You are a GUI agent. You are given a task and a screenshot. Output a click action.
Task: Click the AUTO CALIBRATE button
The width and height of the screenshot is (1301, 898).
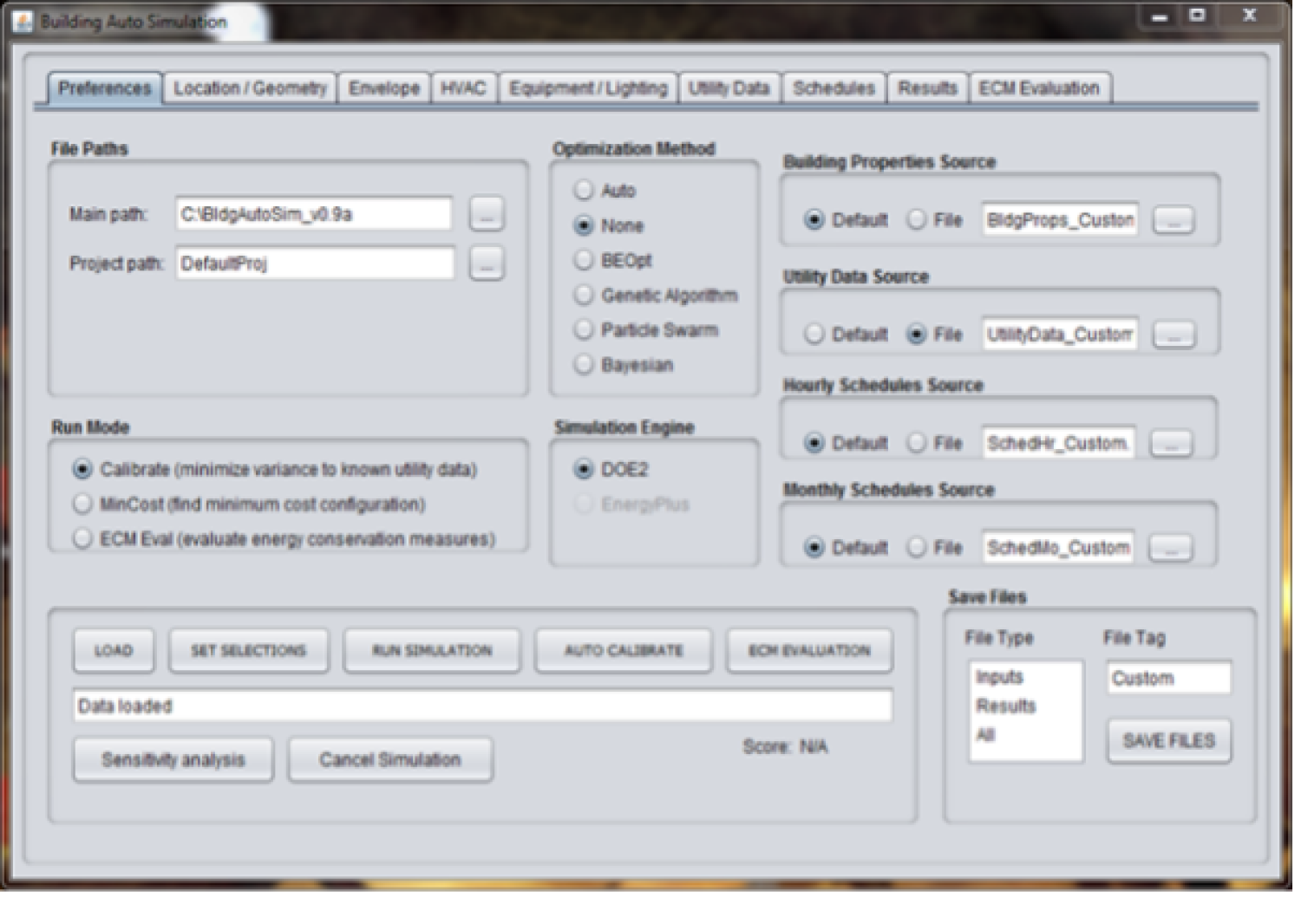pyautogui.click(x=624, y=651)
